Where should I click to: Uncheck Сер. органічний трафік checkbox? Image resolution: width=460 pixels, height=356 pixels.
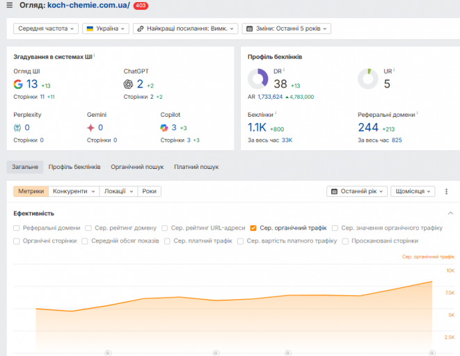(x=253, y=228)
